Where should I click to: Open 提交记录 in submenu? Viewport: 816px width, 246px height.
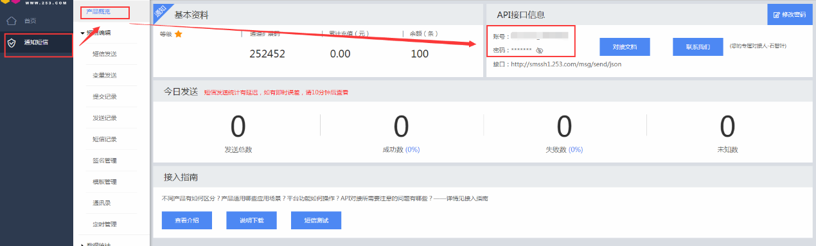(x=105, y=96)
